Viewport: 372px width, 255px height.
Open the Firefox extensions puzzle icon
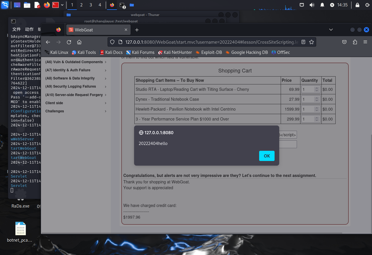pyautogui.click(x=355, y=42)
